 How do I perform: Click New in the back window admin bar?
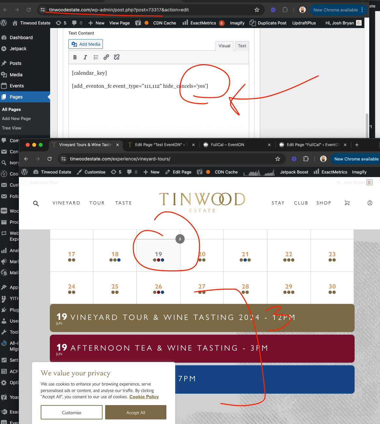(96, 23)
